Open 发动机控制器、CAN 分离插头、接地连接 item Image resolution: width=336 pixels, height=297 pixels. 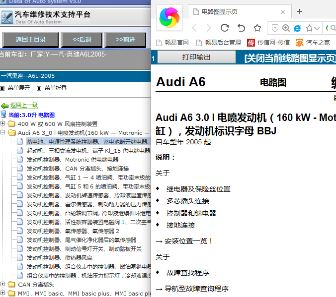tap(78, 169)
